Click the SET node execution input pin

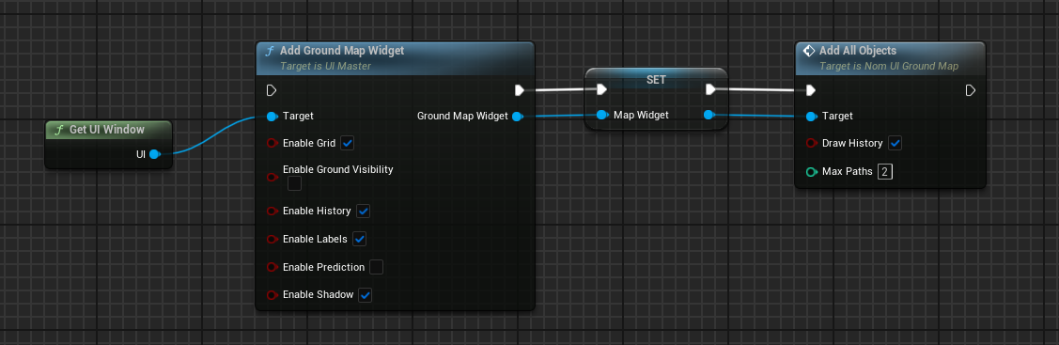(x=601, y=89)
